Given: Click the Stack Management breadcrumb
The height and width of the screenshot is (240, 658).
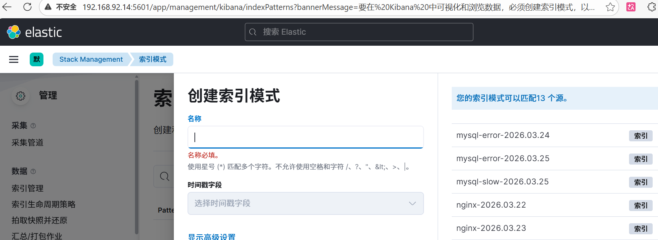Looking at the screenshot, I should pyautogui.click(x=91, y=59).
